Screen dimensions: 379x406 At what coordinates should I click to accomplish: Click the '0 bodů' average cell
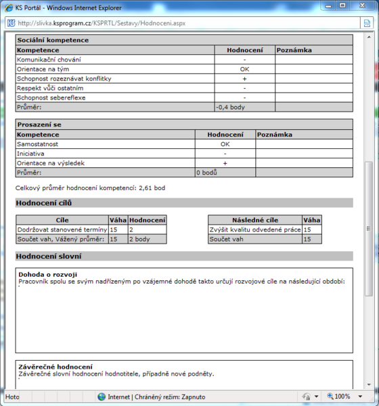pos(225,173)
